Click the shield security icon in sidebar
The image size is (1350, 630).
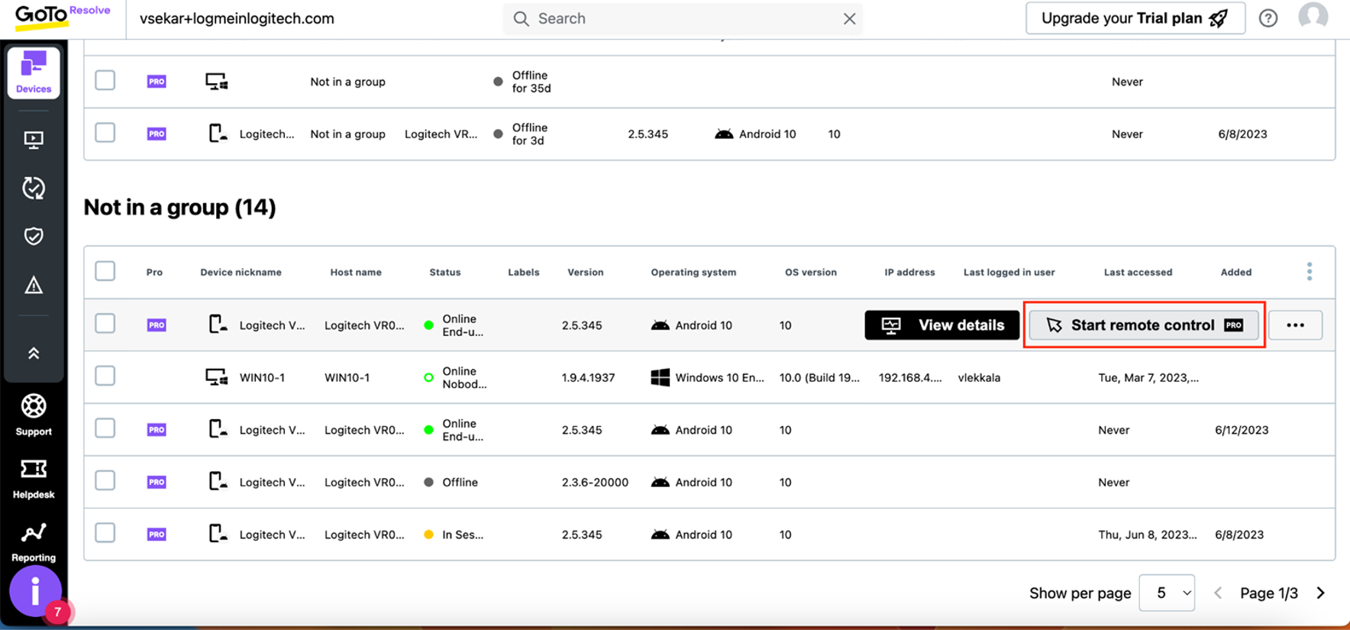[x=34, y=236]
